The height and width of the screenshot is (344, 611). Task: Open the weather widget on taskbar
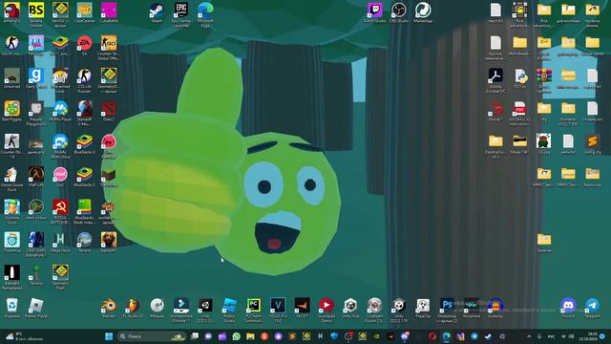pyautogui.click(x=24, y=336)
